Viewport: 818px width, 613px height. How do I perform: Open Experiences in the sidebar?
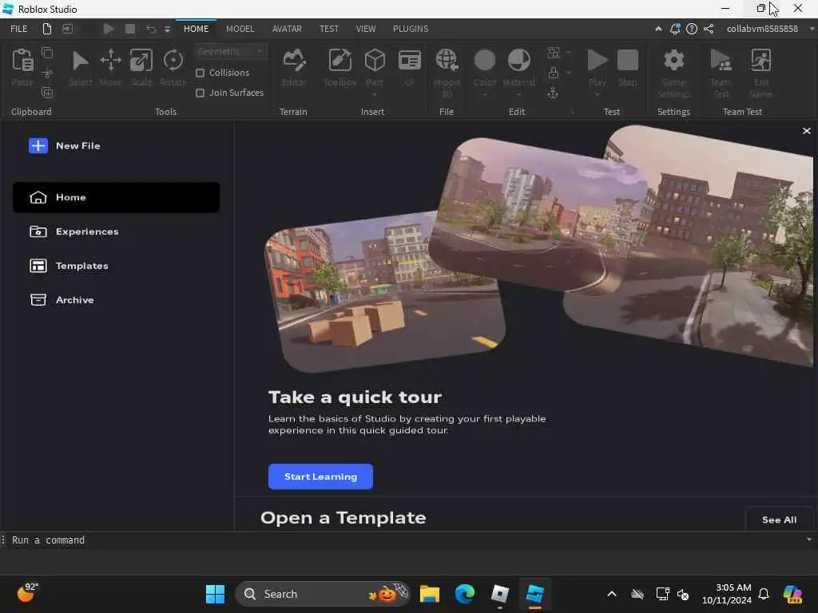coord(116,231)
